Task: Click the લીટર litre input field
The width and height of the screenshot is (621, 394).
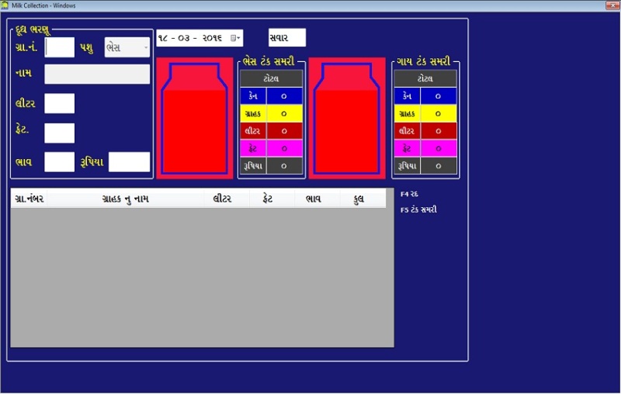Action: tap(60, 103)
